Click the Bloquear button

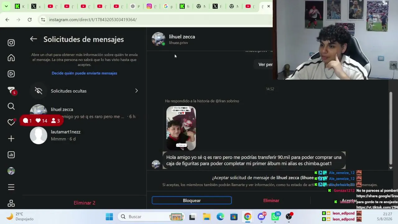pyautogui.click(x=192, y=201)
